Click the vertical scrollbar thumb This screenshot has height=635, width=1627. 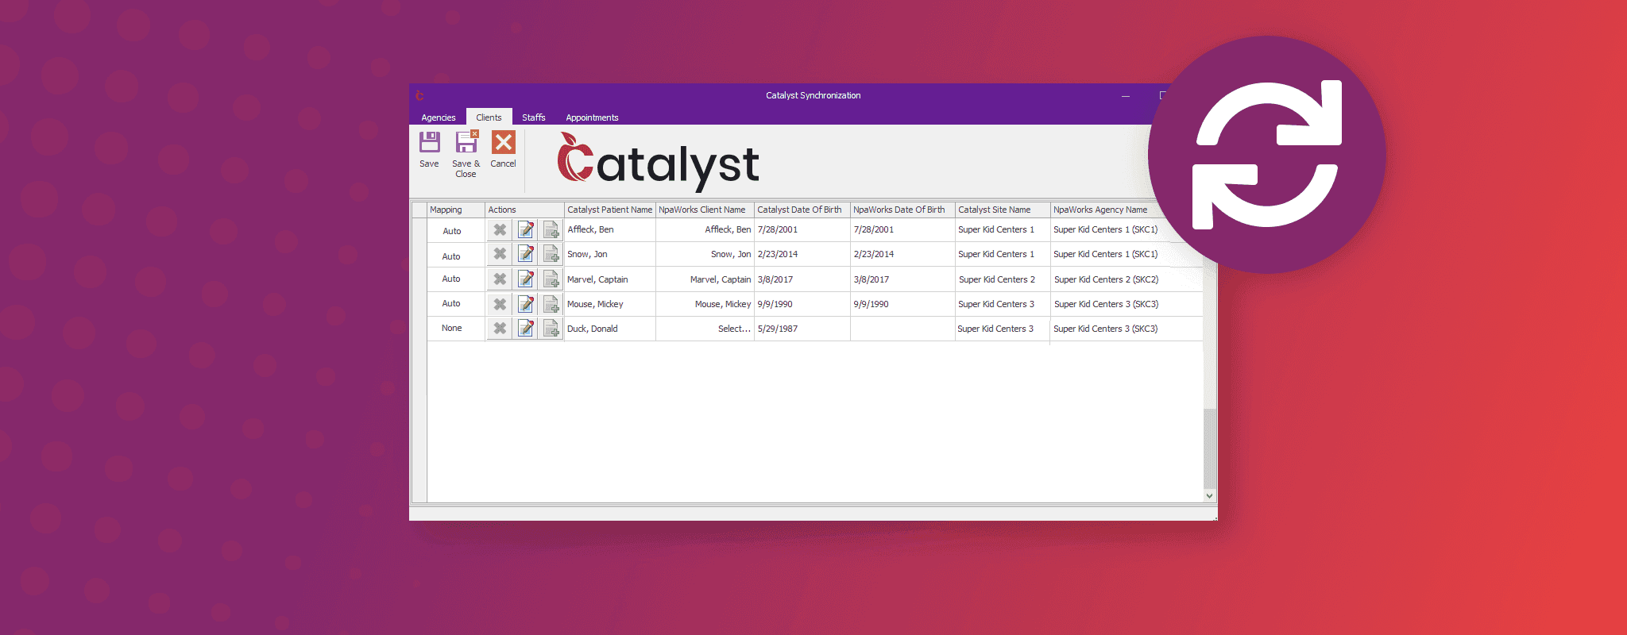pyautogui.click(x=1209, y=448)
